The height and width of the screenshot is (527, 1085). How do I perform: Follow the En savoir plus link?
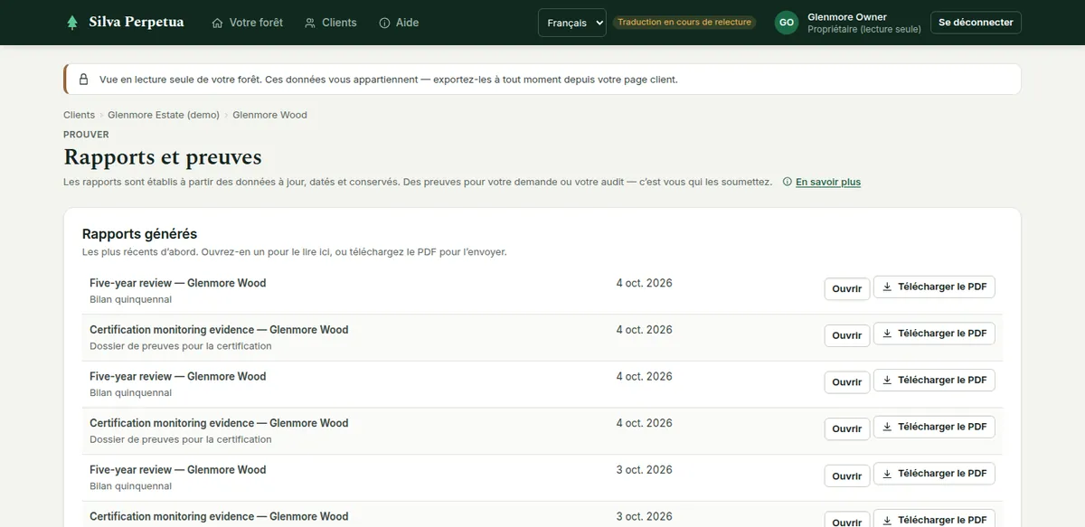828,182
